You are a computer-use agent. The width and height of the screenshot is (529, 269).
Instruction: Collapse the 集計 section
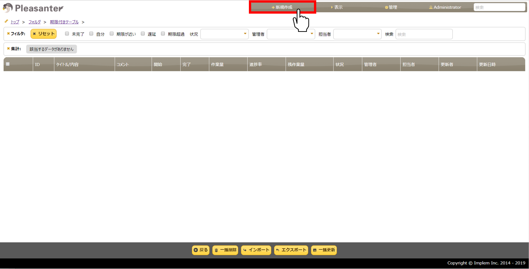coord(14,49)
